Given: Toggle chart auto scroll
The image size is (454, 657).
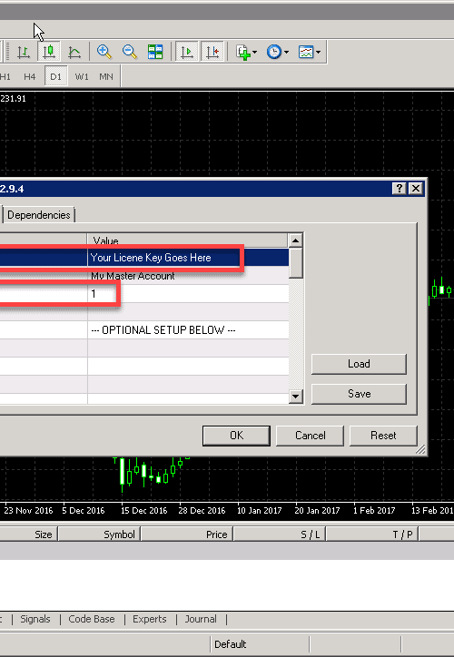Looking at the screenshot, I should pos(186,52).
